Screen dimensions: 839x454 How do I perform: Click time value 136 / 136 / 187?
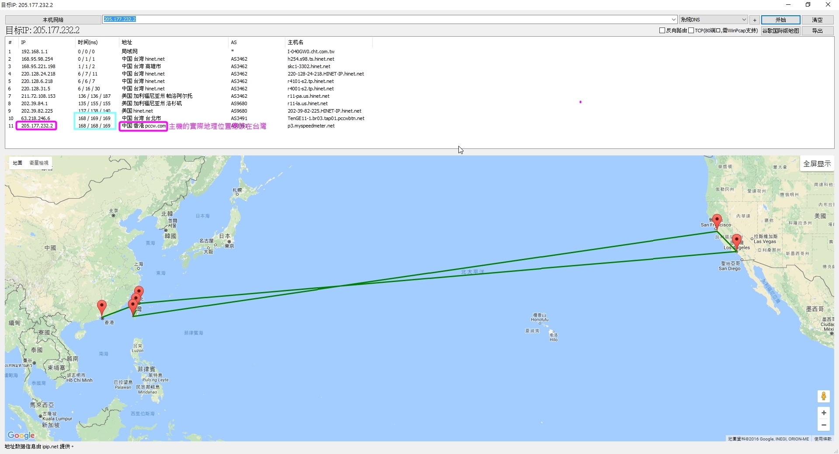click(94, 96)
